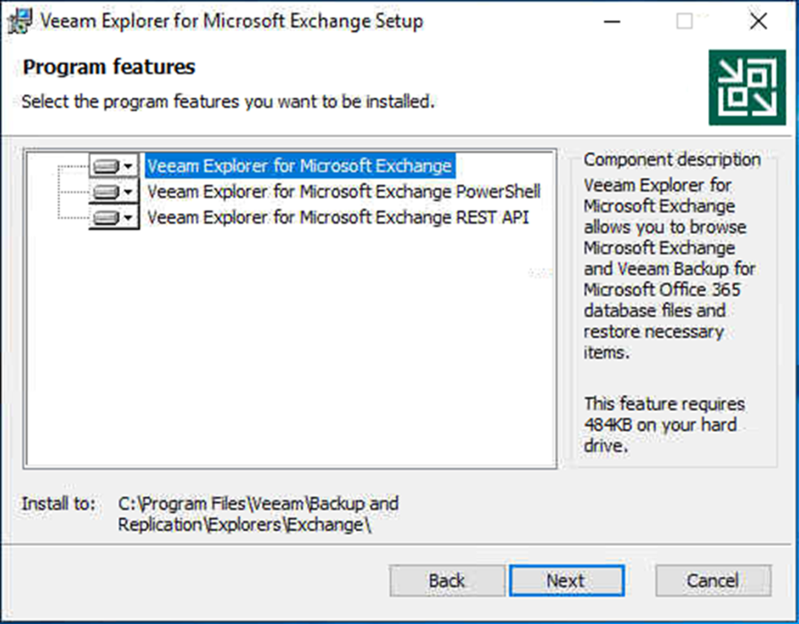Proceed with the Next button
This screenshot has height=624, width=799.
pos(566,580)
